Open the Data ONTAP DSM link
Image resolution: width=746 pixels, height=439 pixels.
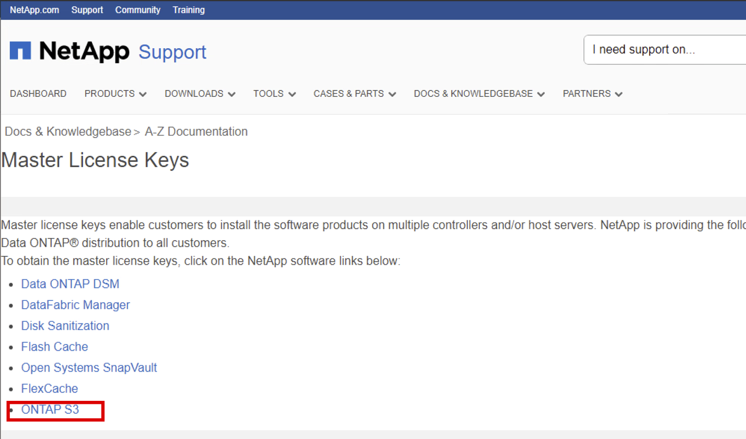(x=70, y=284)
